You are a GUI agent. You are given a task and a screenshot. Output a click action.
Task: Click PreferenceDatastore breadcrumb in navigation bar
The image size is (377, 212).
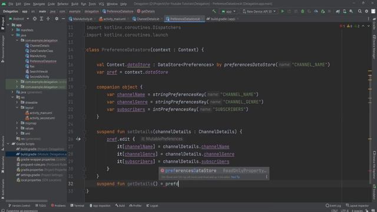[x=118, y=11]
